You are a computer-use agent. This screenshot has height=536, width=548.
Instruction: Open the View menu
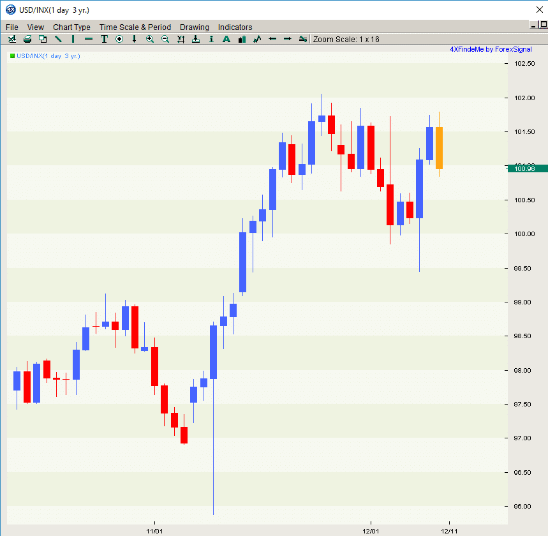36,27
